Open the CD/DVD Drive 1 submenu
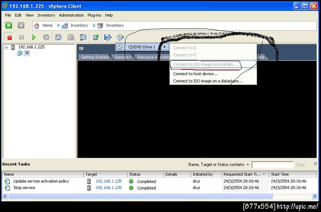Image resolution: width=321 pixels, height=212 pixels. click(142, 47)
